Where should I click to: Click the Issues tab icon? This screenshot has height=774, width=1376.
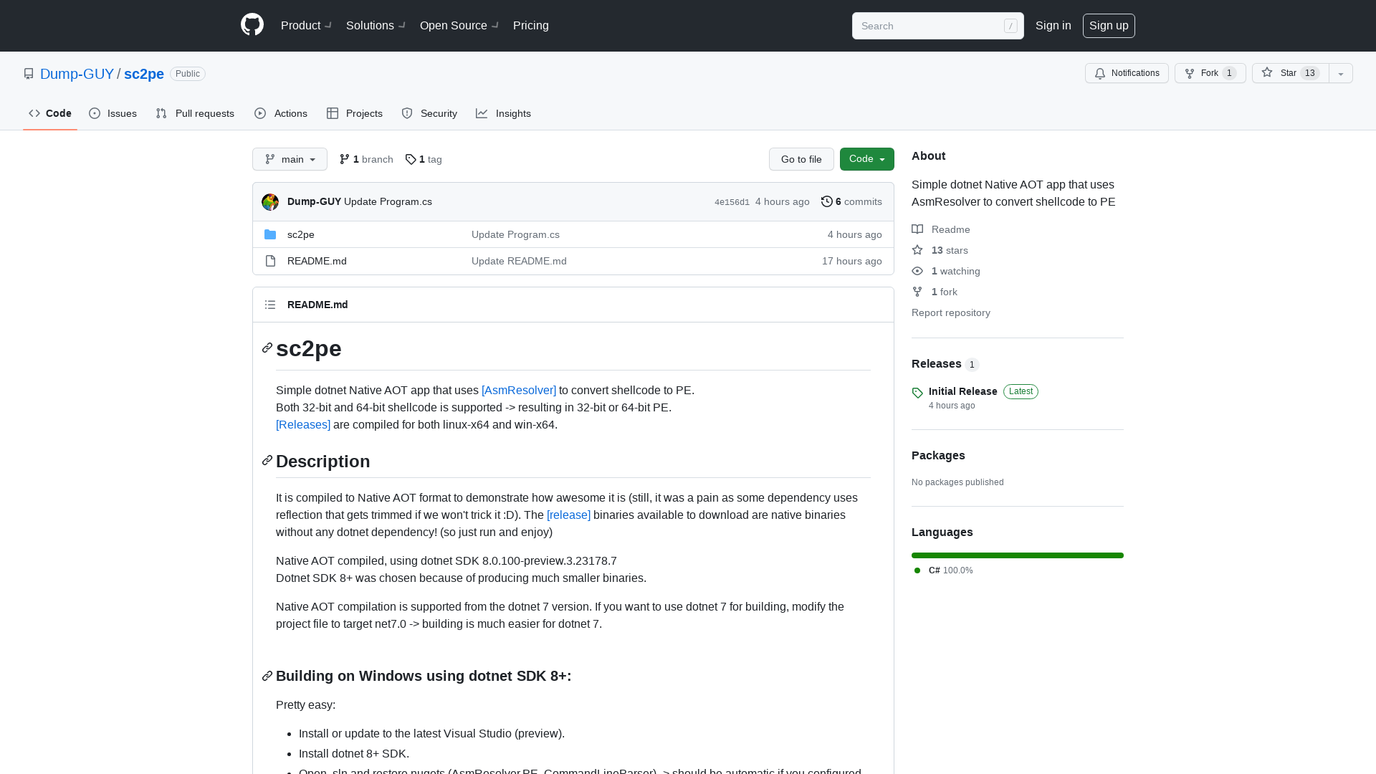[95, 113]
